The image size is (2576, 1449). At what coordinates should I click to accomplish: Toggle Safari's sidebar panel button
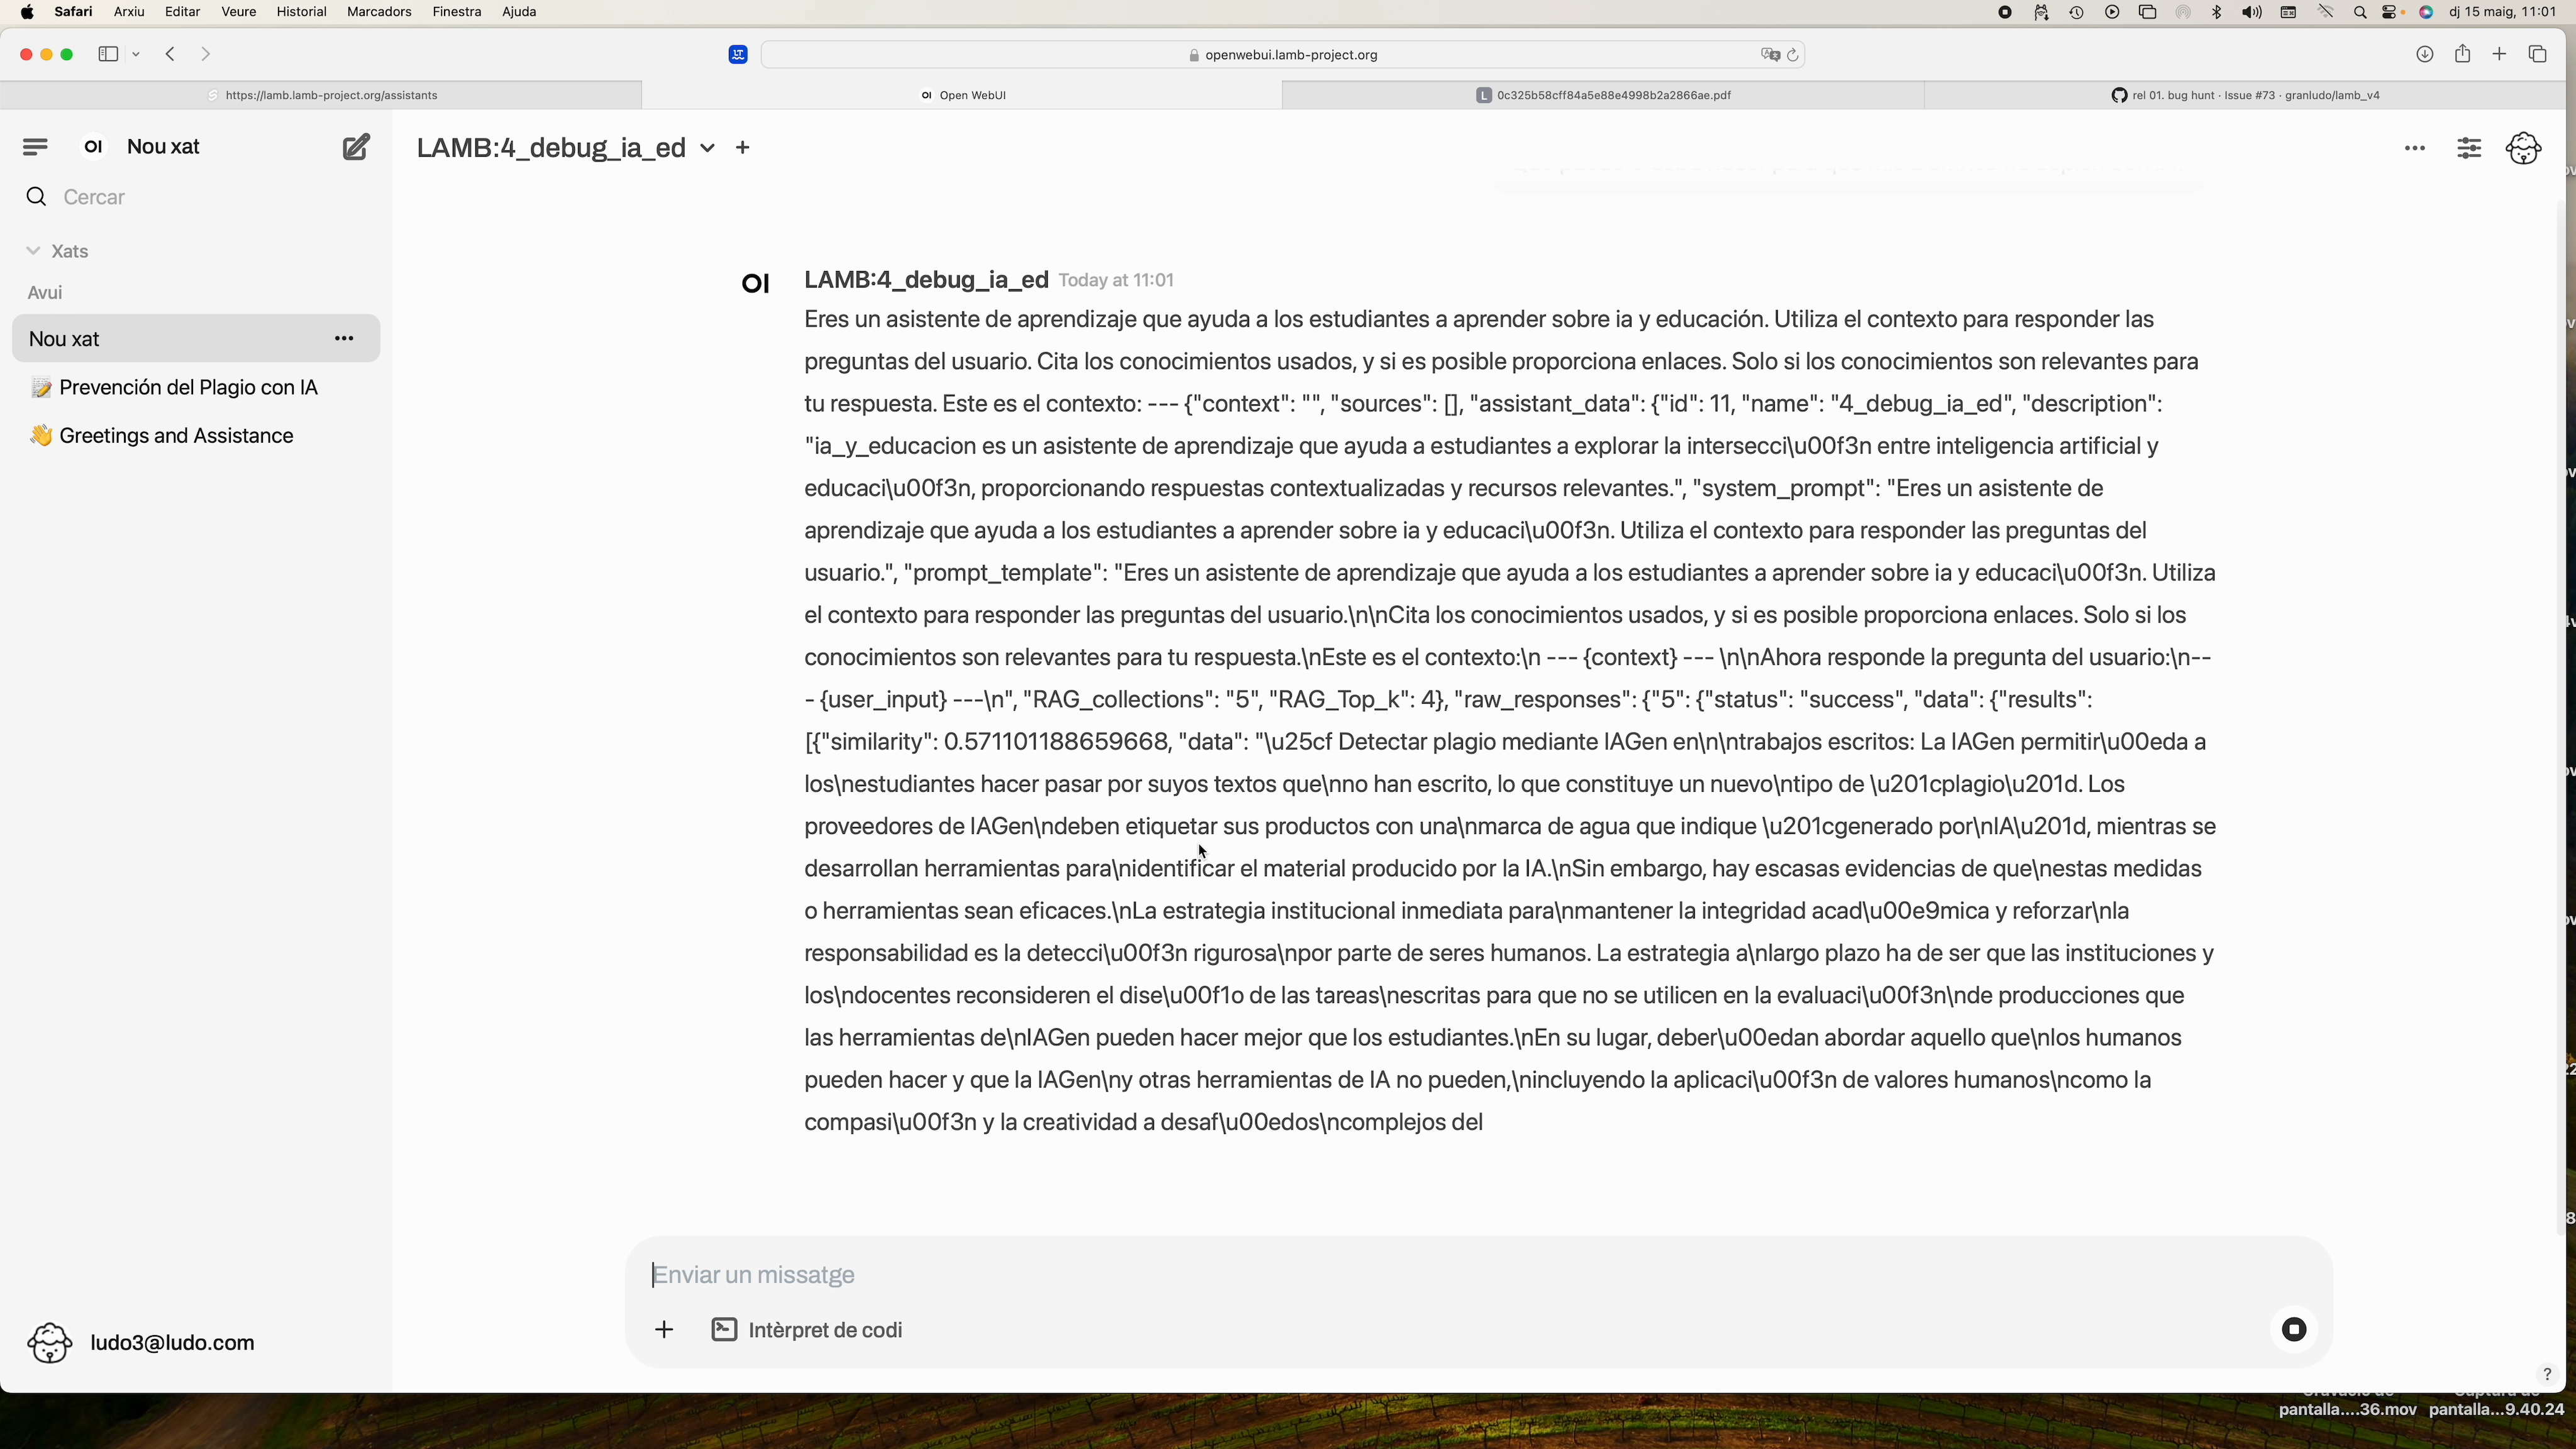coord(108,54)
